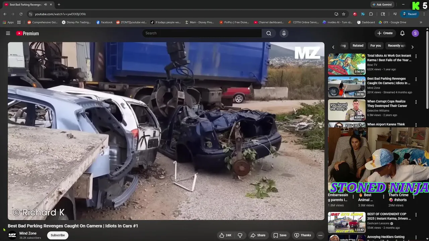Open the Disney Pin Trading bookmark
Screen dimensions: 429x241
click(76, 22)
